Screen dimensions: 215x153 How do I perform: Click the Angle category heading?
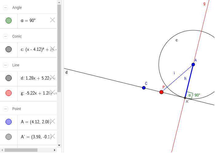point(17,8)
